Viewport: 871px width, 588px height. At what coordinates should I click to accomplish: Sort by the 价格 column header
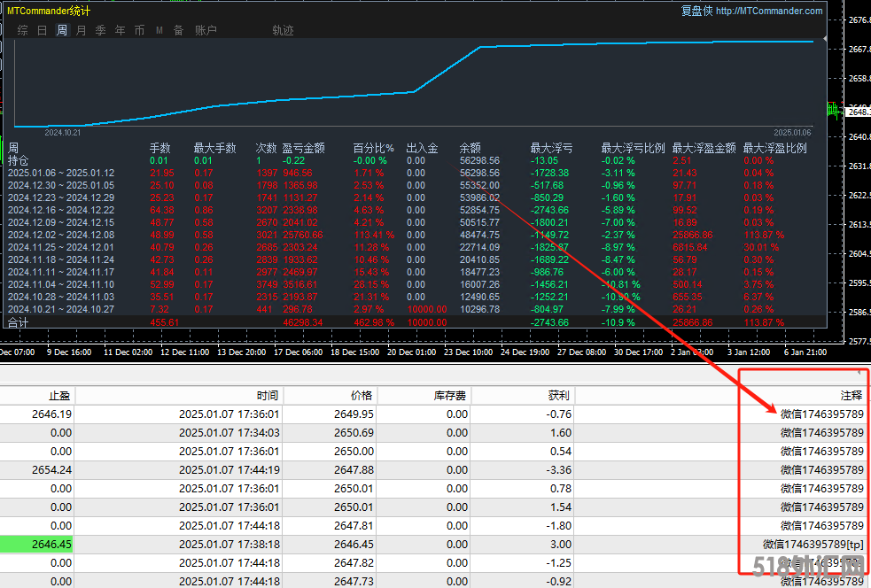362,395
